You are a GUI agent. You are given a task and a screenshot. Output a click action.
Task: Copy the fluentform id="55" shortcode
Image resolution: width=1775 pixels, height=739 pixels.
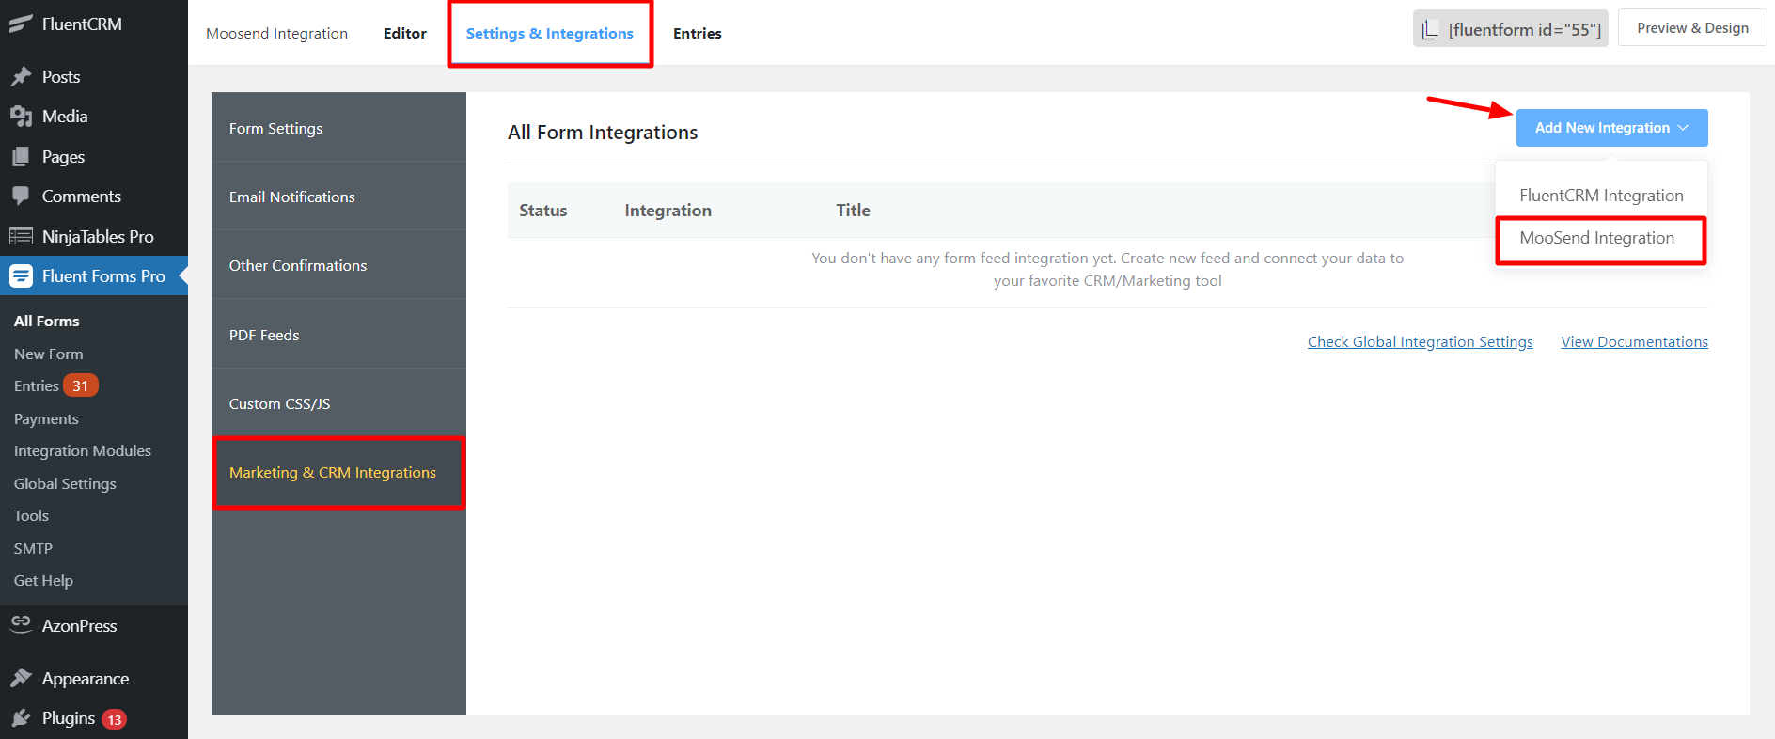pyautogui.click(x=1510, y=29)
